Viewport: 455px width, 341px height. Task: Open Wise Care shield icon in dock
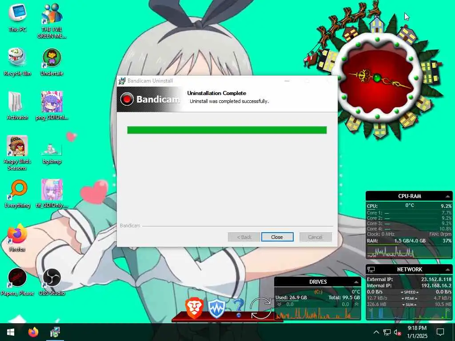pyautogui.click(x=216, y=308)
